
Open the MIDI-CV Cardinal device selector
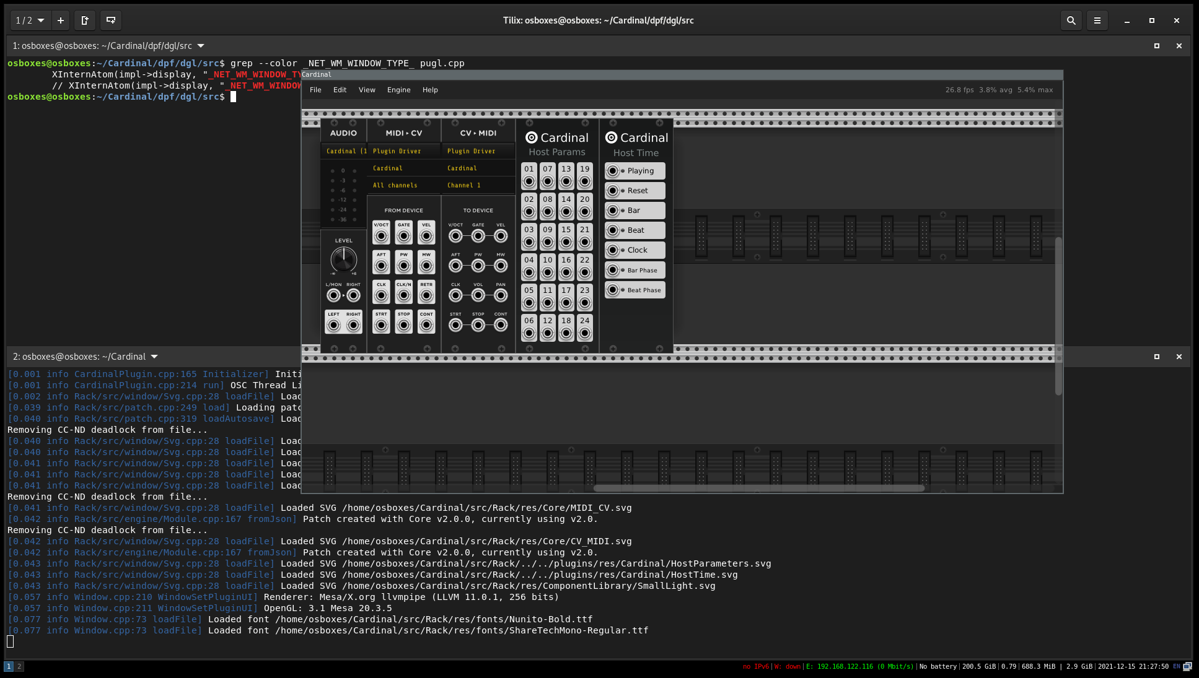point(403,168)
